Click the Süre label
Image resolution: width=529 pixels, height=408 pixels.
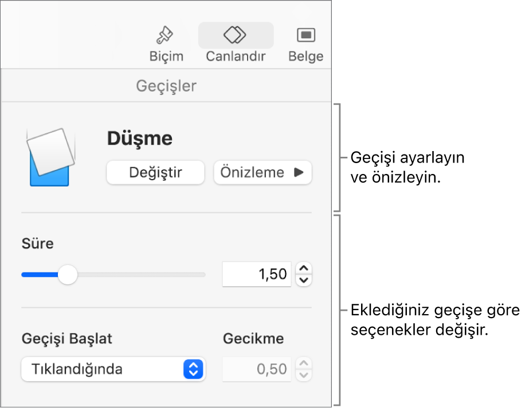pyautogui.click(x=37, y=243)
